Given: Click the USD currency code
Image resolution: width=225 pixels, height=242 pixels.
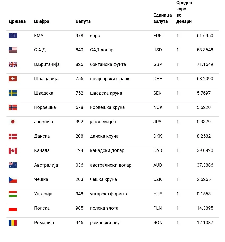Looking at the screenshot, I should pos(158,50).
